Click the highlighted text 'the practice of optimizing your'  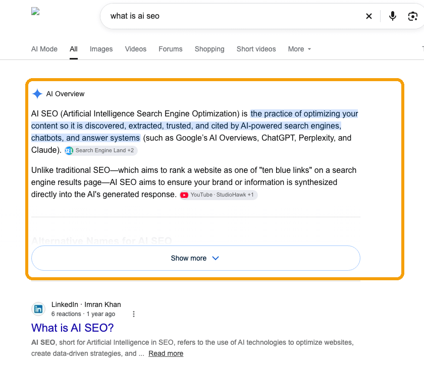pos(304,114)
